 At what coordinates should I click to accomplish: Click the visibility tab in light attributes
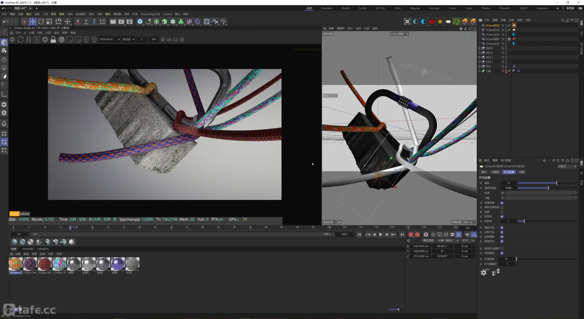pos(522,172)
